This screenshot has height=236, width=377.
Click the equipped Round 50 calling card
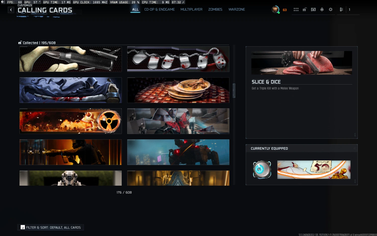(314, 170)
